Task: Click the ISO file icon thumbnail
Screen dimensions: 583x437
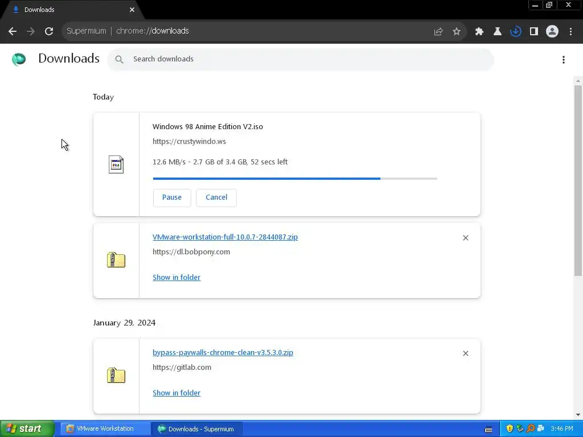Action: tap(116, 164)
